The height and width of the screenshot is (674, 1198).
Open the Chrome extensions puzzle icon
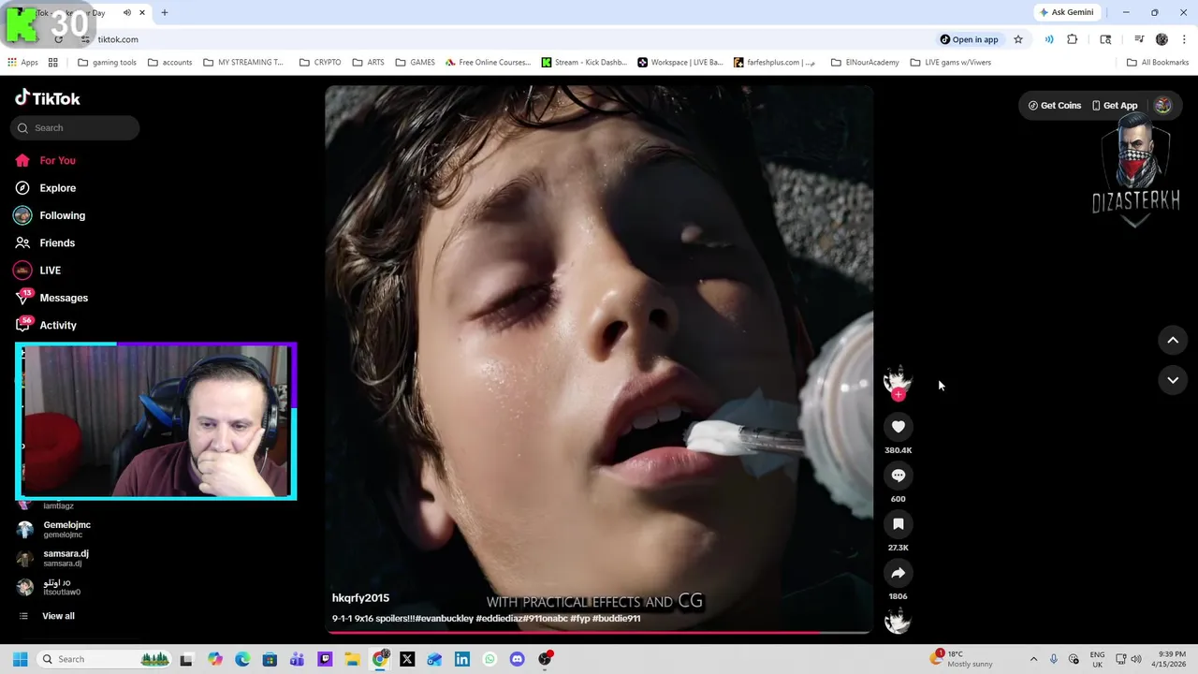click(x=1073, y=39)
